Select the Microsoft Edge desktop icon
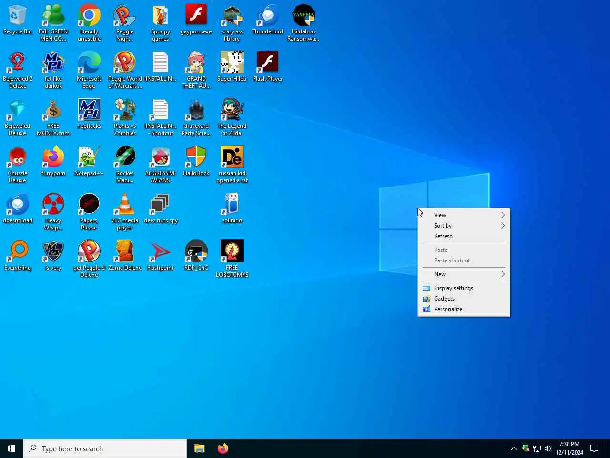This screenshot has height=458, width=610. [89, 70]
